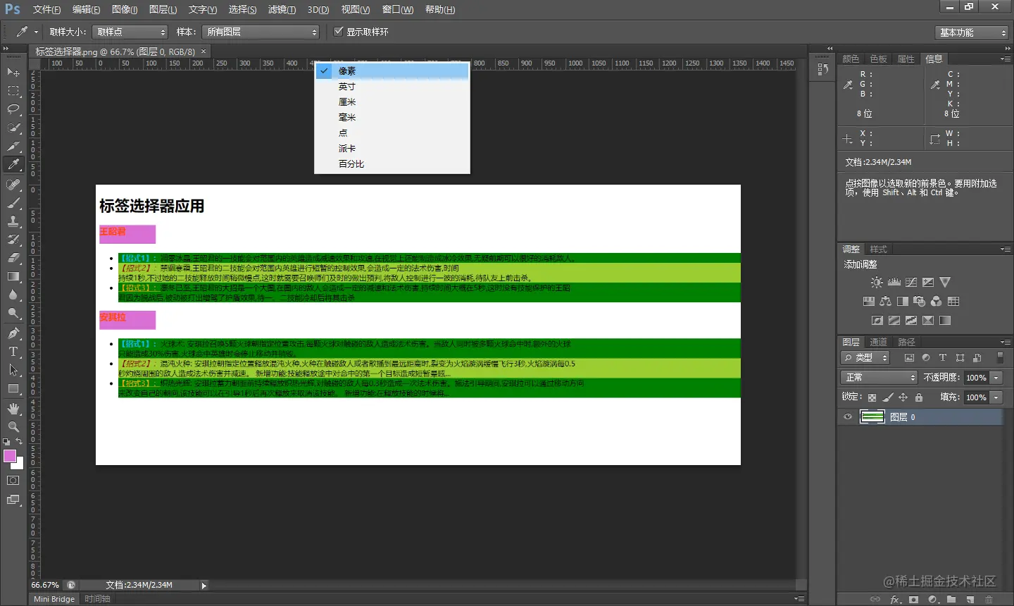Choose 英寸 from units menu
The image size is (1014, 606).
pyautogui.click(x=392, y=87)
